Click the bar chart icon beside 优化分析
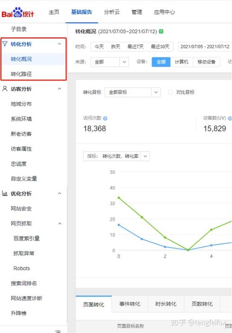The height and width of the screenshot is (333, 232). pos(5,193)
